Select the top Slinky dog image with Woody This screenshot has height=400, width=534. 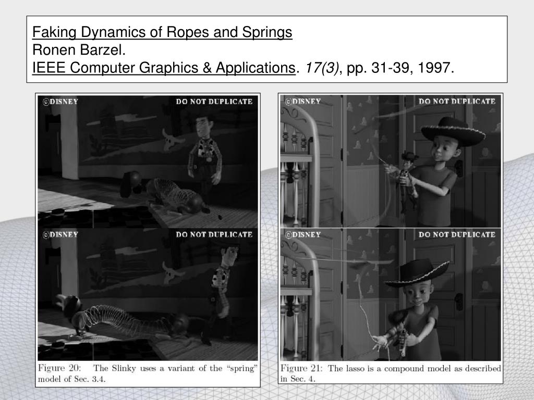[148, 161]
